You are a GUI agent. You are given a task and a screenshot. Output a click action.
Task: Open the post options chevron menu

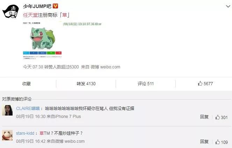coord(228,6)
